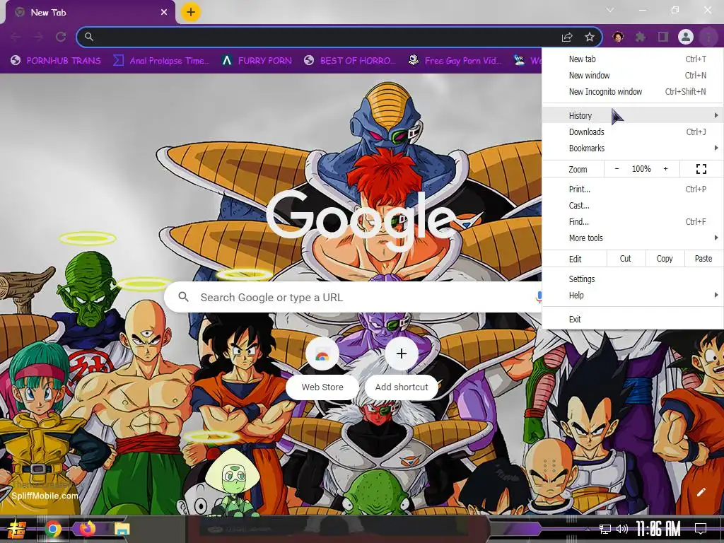Click the pinned extension avatar icon

pos(618,37)
